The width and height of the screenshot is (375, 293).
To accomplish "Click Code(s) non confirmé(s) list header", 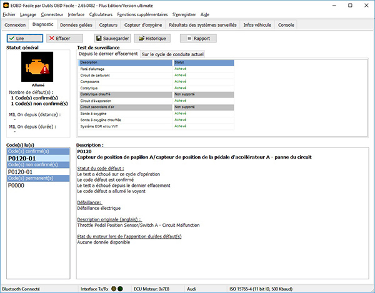I will pos(38,165).
